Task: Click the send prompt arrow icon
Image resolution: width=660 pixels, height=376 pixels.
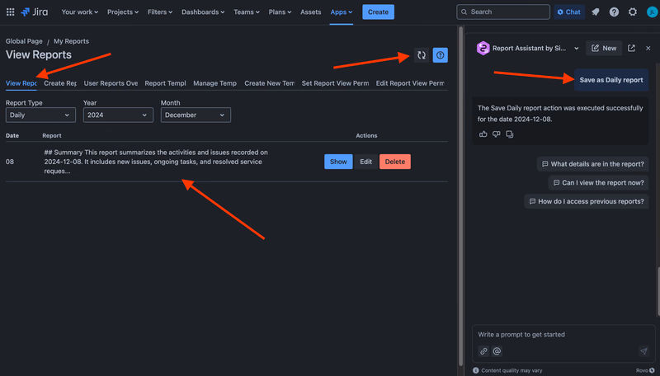Action: tap(643, 351)
